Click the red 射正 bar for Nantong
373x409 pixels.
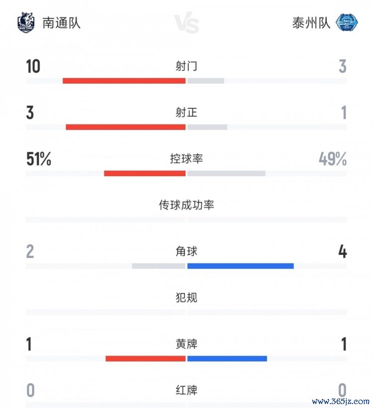point(125,127)
